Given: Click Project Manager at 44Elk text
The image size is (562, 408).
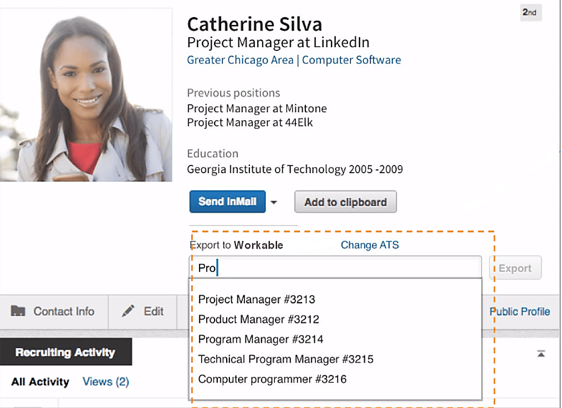Looking at the screenshot, I should tap(250, 122).
